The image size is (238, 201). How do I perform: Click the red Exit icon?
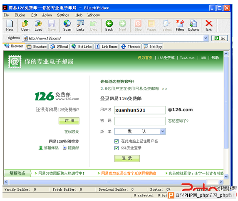click(209, 25)
